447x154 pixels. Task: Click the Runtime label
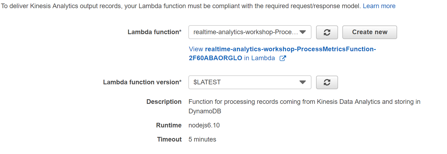coord(169,125)
